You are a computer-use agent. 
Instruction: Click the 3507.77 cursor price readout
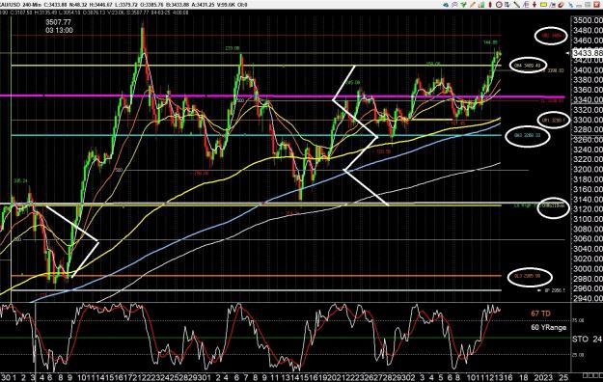pyautogui.click(x=58, y=23)
